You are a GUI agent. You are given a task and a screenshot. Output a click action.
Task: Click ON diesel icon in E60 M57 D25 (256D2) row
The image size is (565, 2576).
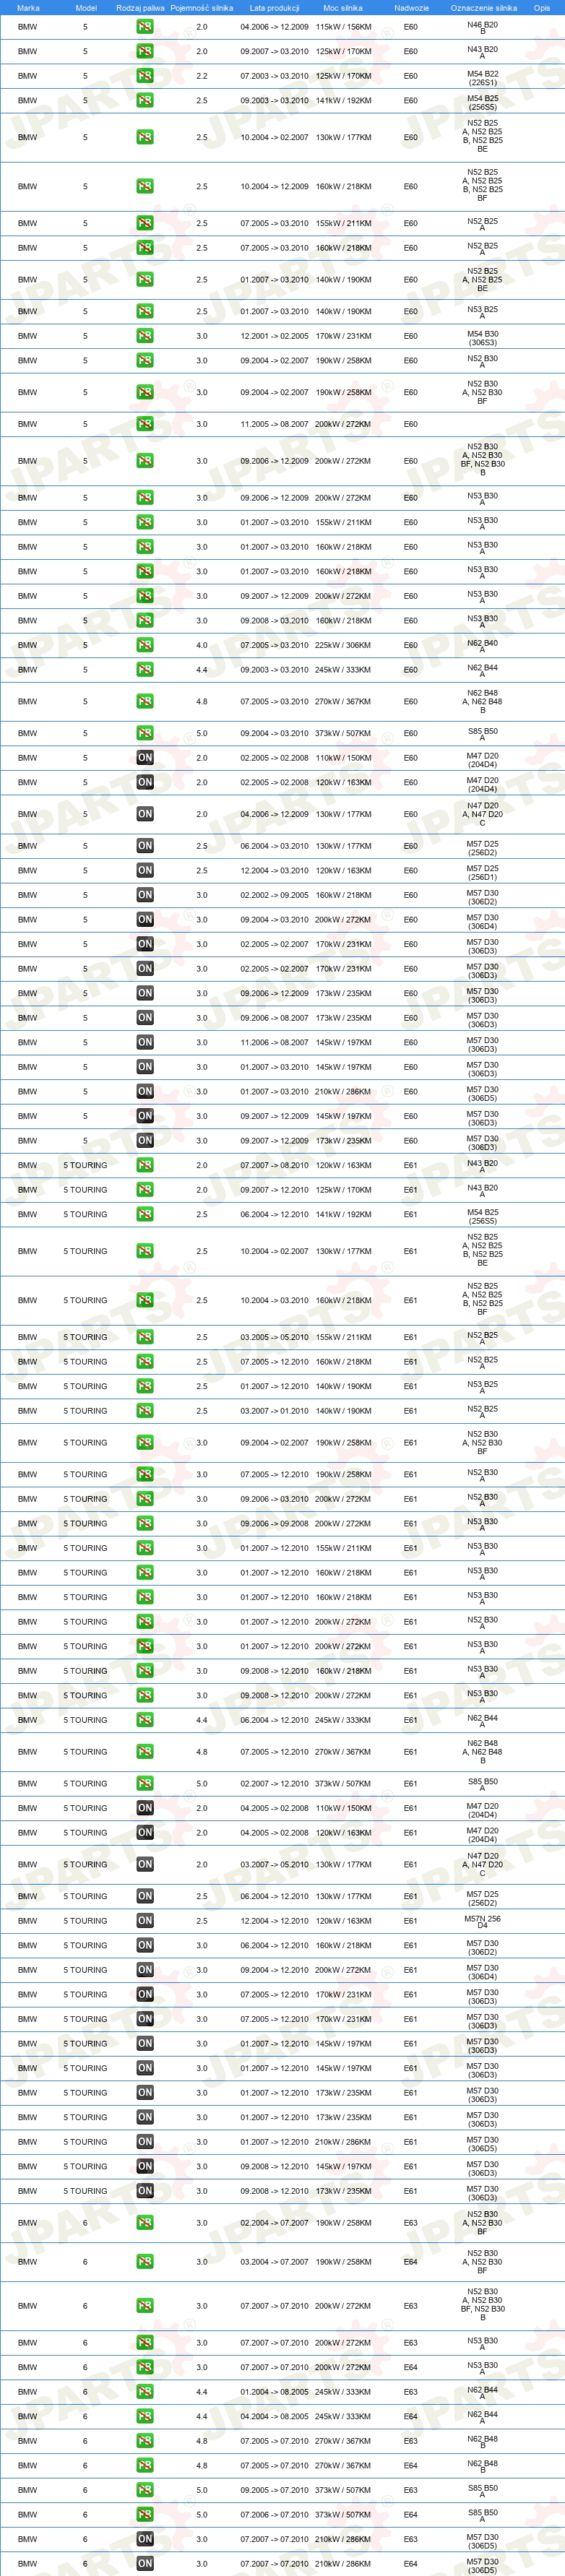click(x=145, y=846)
